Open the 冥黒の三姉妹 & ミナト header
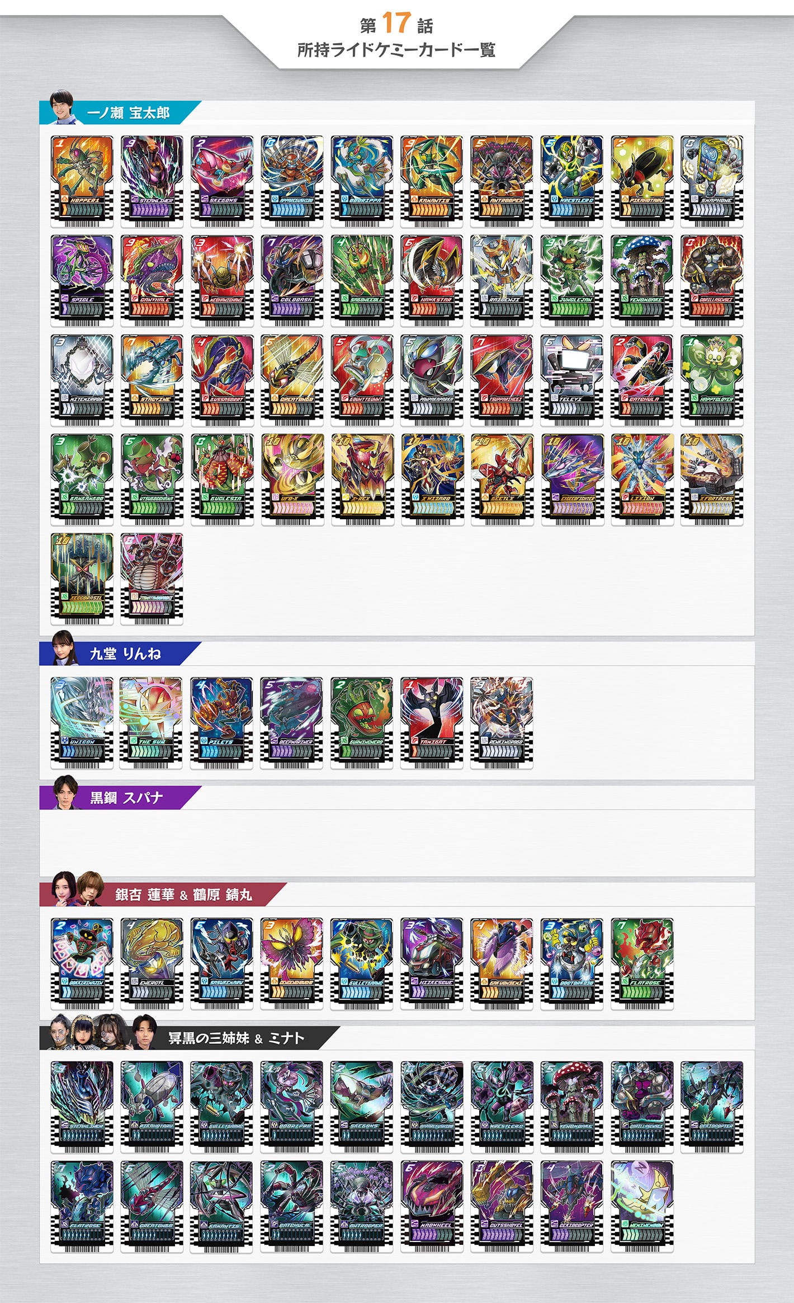The width and height of the screenshot is (794, 1303). click(190, 1038)
